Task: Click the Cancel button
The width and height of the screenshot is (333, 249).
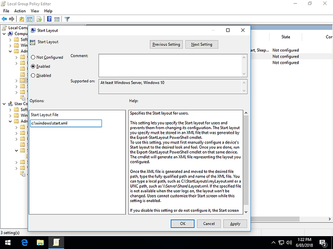Action: (x=209, y=224)
